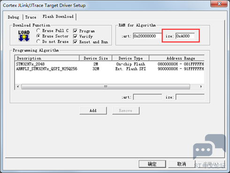The height and width of the screenshot is (173, 230).
Task: Select Erase Full Chip radio button
Action: tap(38, 30)
